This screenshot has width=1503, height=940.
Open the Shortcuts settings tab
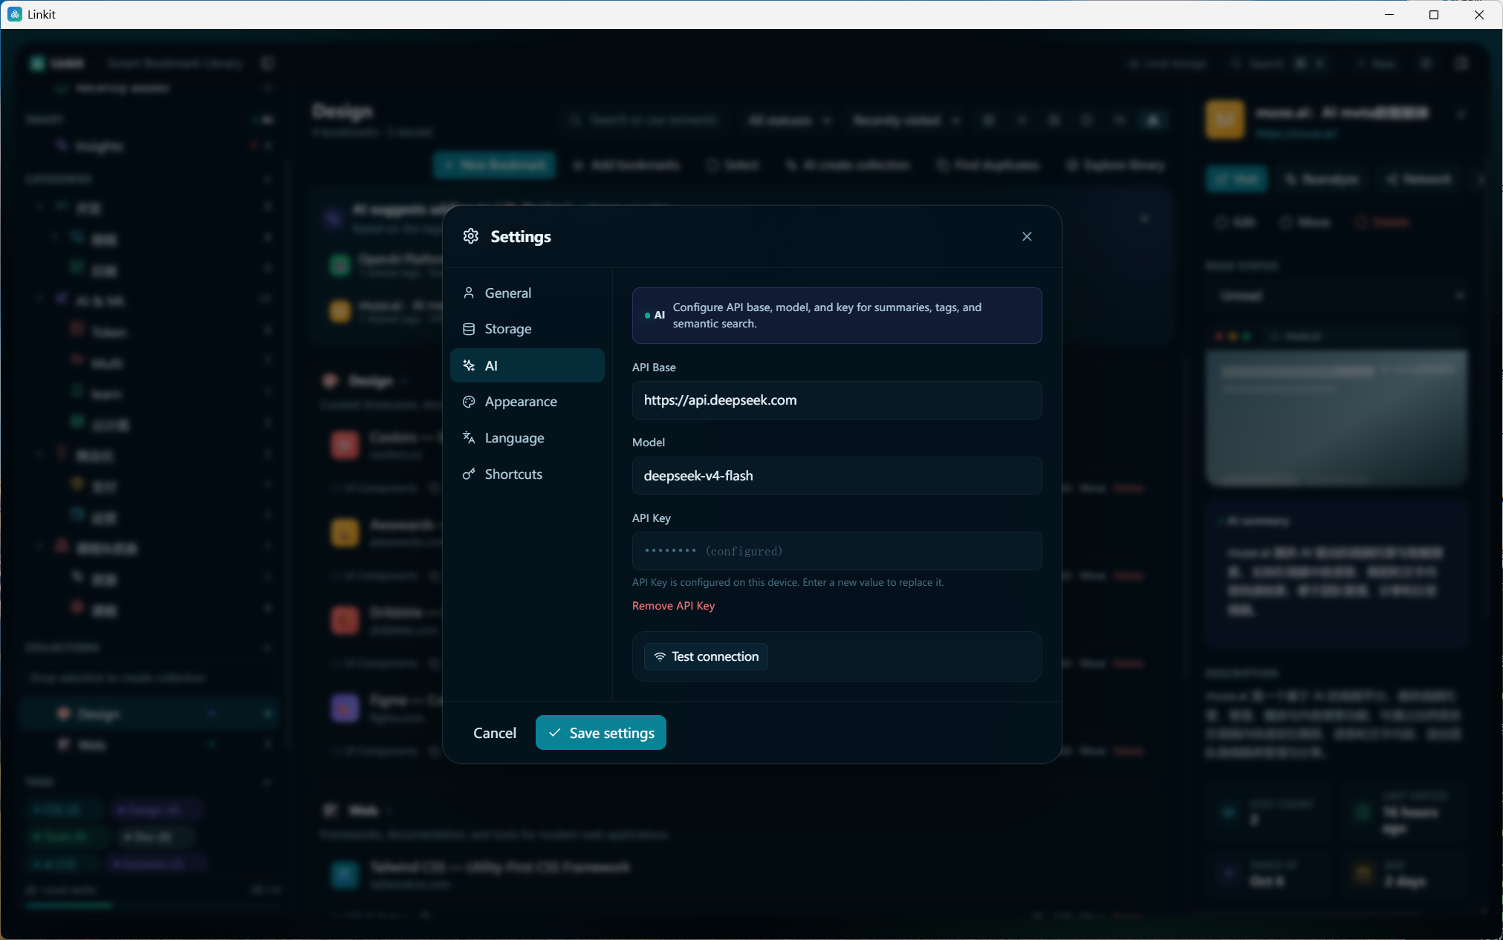coord(527,474)
